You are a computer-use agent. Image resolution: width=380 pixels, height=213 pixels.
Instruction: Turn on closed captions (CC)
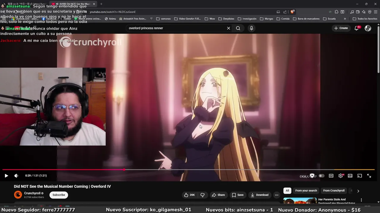[331, 176]
